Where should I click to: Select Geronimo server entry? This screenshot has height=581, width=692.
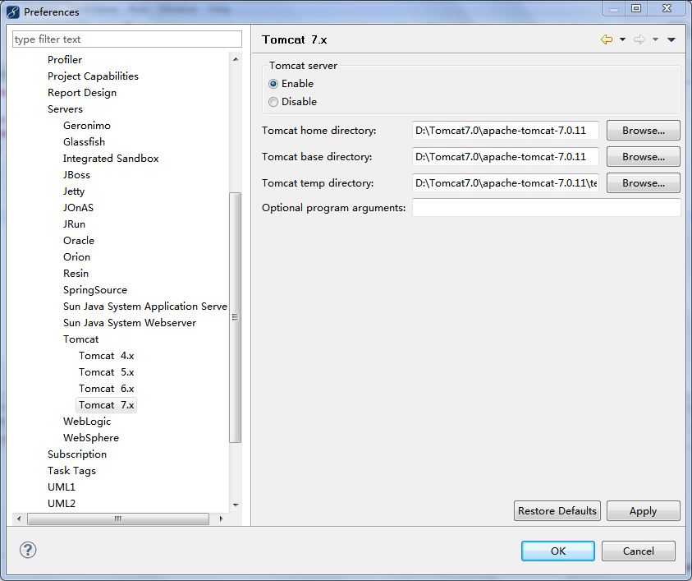click(x=87, y=126)
